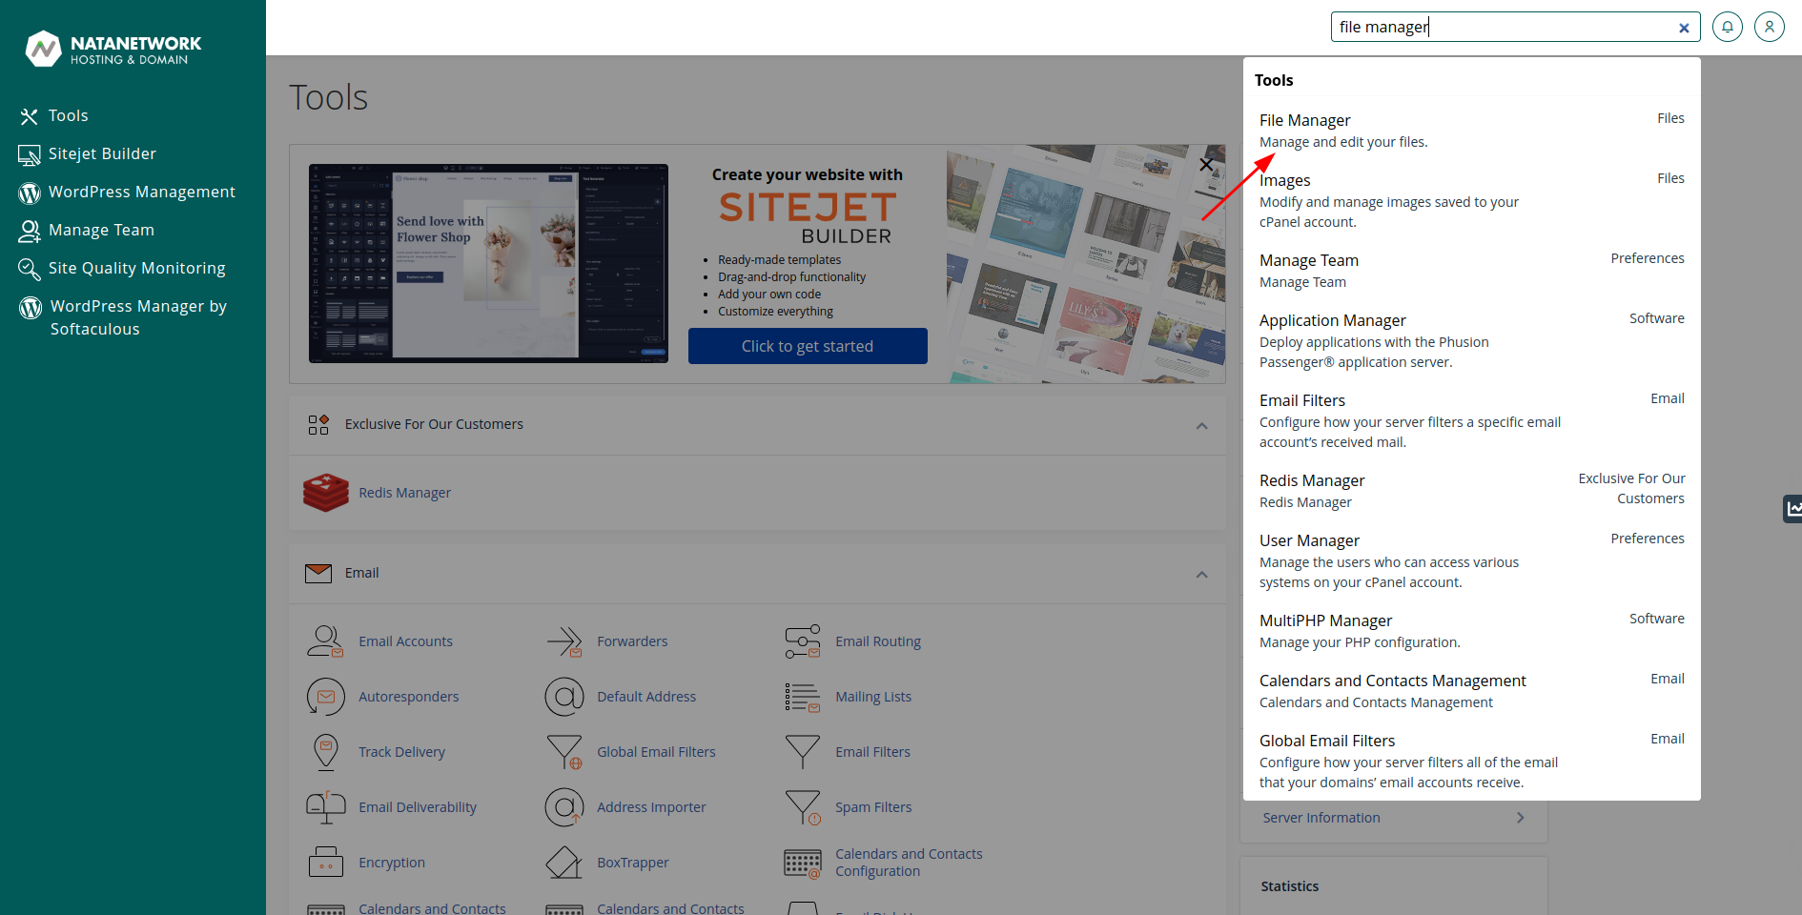The width and height of the screenshot is (1802, 915).
Task: Expand Server Information row
Action: [x=1394, y=818]
